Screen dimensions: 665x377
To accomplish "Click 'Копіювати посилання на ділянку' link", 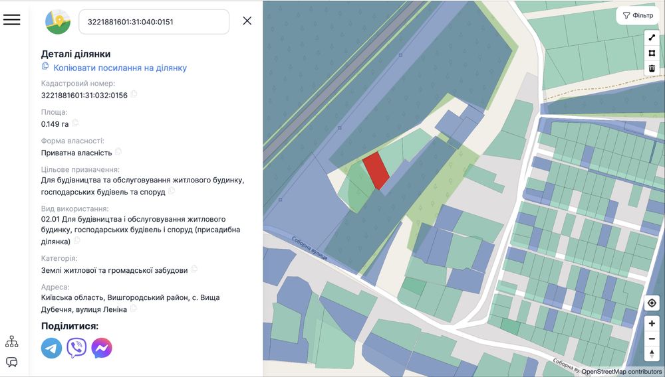I will click(x=120, y=68).
